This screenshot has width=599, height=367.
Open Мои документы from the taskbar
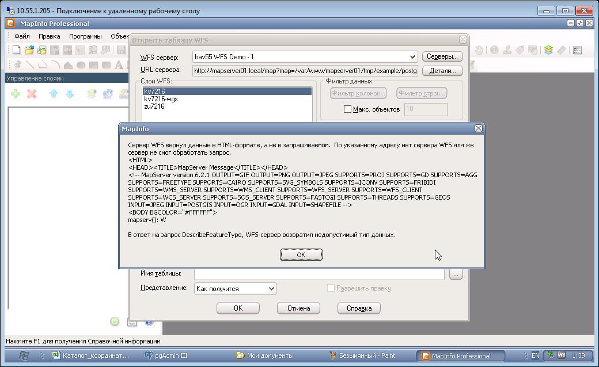click(x=265, y=355)
